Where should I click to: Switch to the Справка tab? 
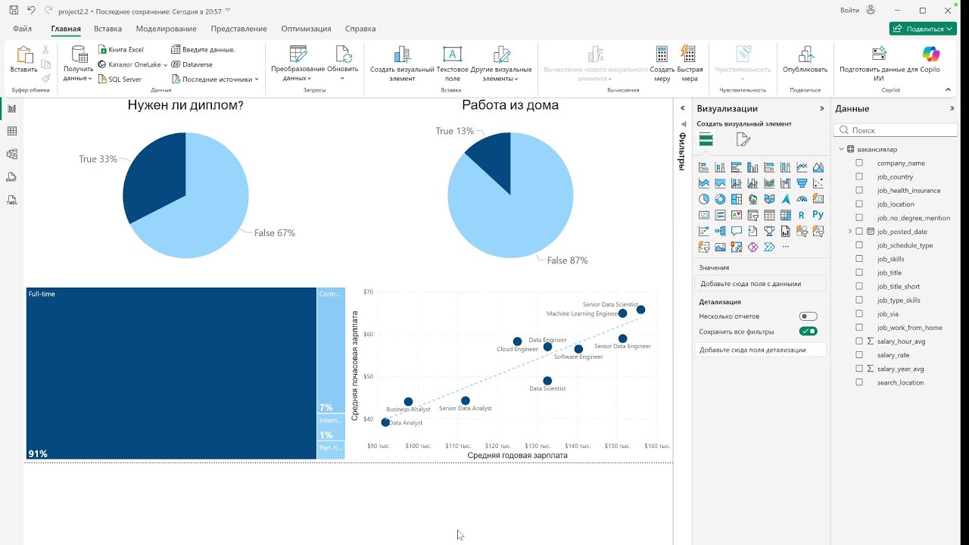[x=360, y=29]
